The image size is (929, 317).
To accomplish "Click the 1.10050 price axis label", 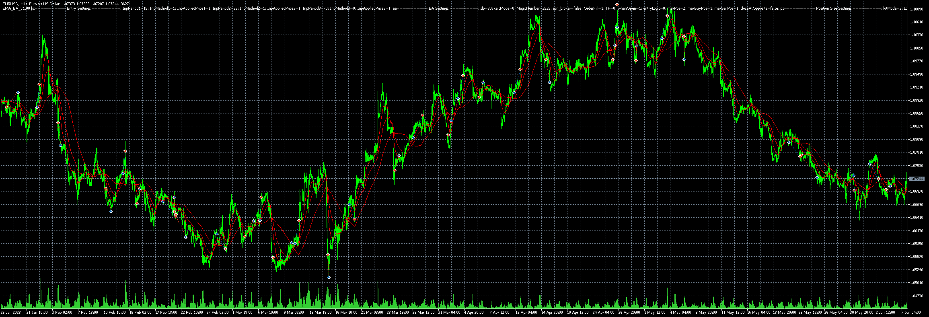I will tap(917, 48).
